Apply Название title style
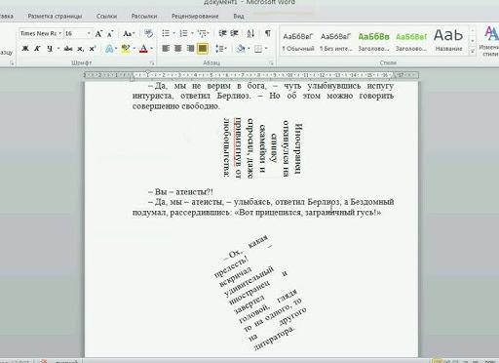This screenshot has width=499, height=363. pyautogui.click(x=448, y=41)
